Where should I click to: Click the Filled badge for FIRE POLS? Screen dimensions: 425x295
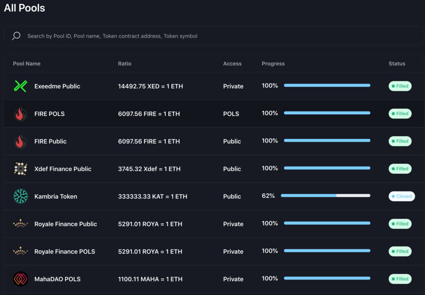pos(400,113)
